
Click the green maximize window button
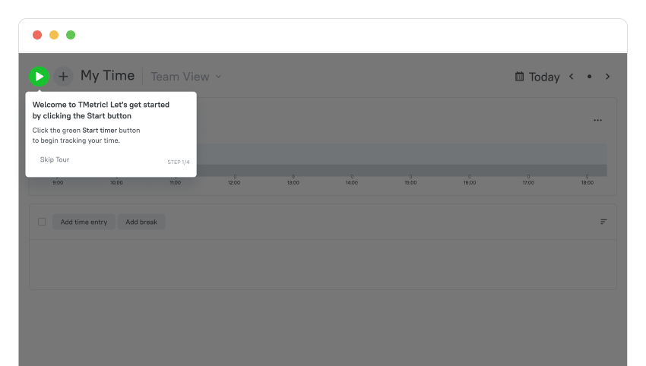pyautogui.click(x=71, y=35)
